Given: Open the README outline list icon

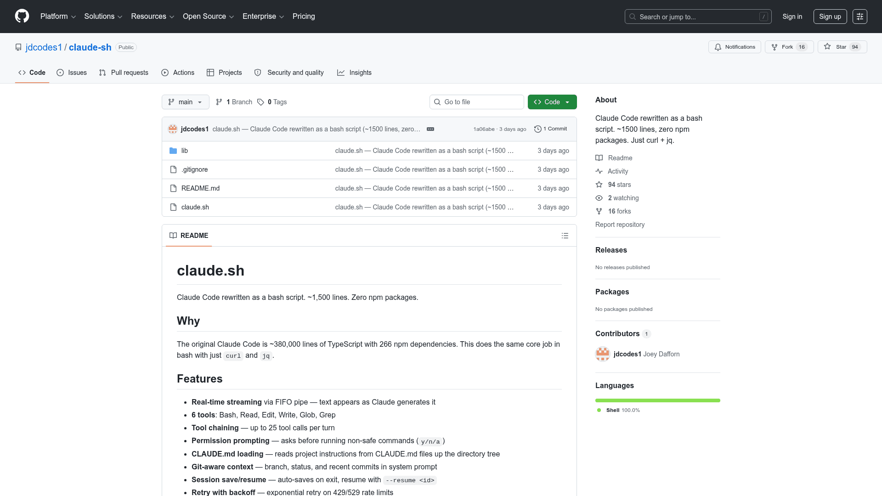Looking at the screenshot, I should click(x=565, y=236).
